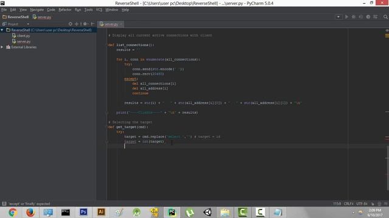This screenshot has height=218, width=389.
Task: Toggle file read-only lock icon
Action: 373,203
